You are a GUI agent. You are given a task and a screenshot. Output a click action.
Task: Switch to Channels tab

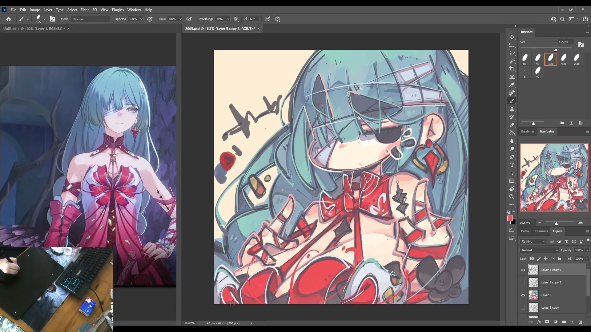(541, 231)
